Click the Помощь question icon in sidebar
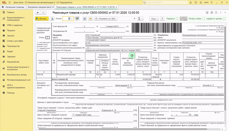The height and width of the screenshot is (131, 229). [3, 93]
